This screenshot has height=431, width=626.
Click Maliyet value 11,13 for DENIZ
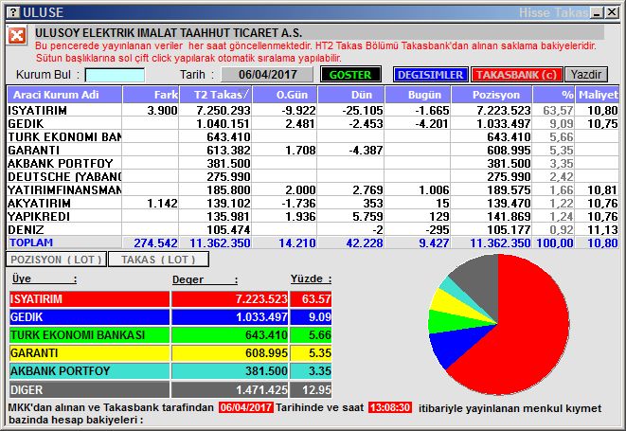[x=602, y=229]
